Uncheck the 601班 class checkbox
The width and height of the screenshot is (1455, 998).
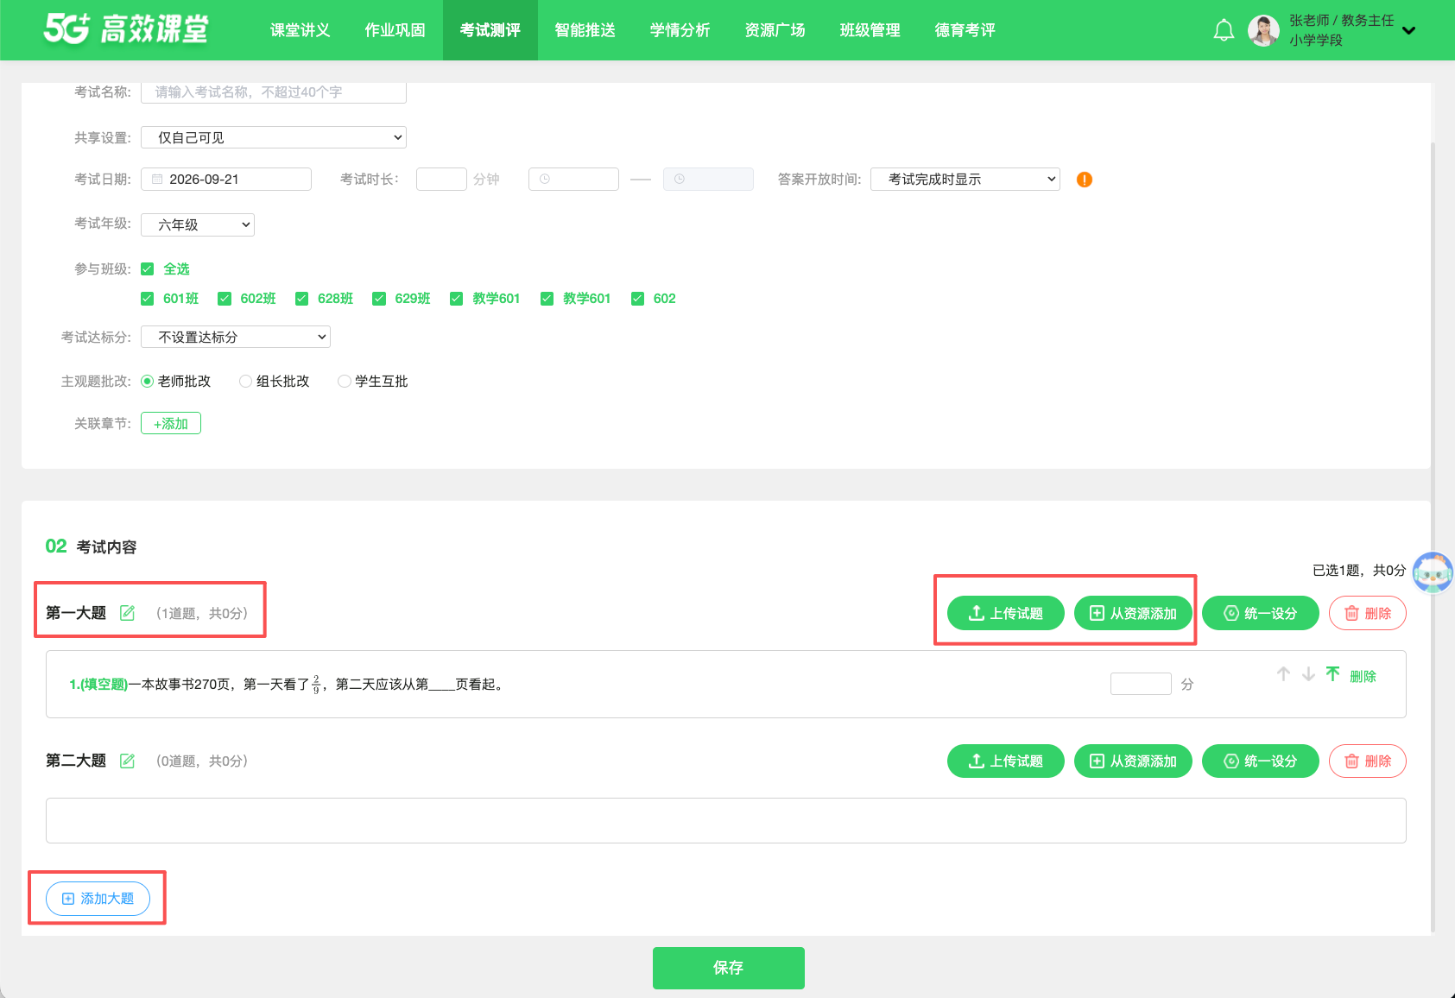click(x=147, y=299)
